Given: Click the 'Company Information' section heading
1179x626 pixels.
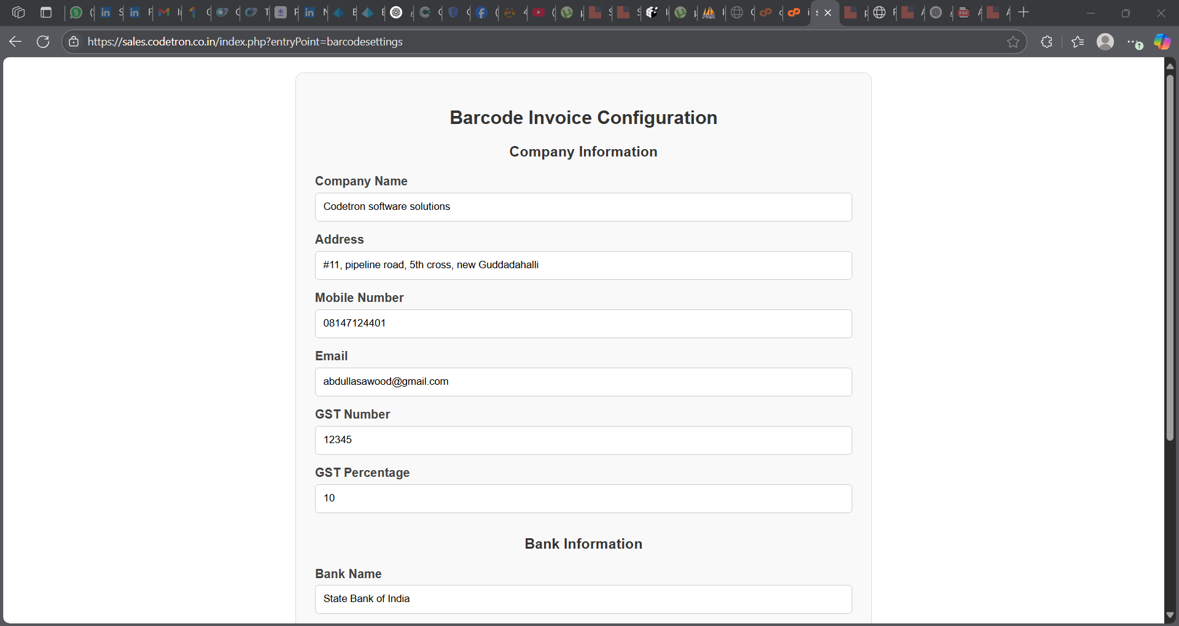Looking at the screenshot, I should (x=583, y=152).
